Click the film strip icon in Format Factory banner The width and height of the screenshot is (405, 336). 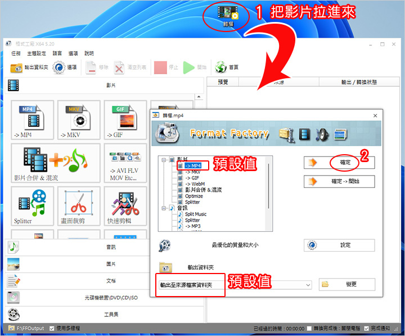pos(304,135)
